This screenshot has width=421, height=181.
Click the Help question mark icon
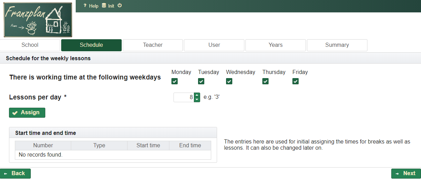click(85, 6)
